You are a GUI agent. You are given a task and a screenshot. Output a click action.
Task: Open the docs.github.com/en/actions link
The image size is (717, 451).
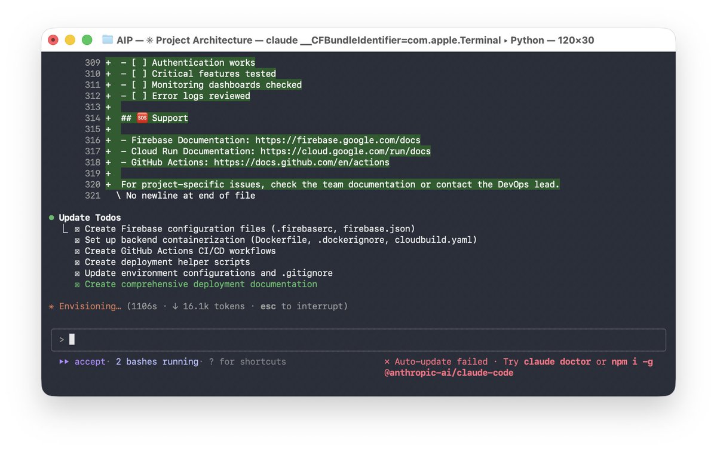(302, 162)
